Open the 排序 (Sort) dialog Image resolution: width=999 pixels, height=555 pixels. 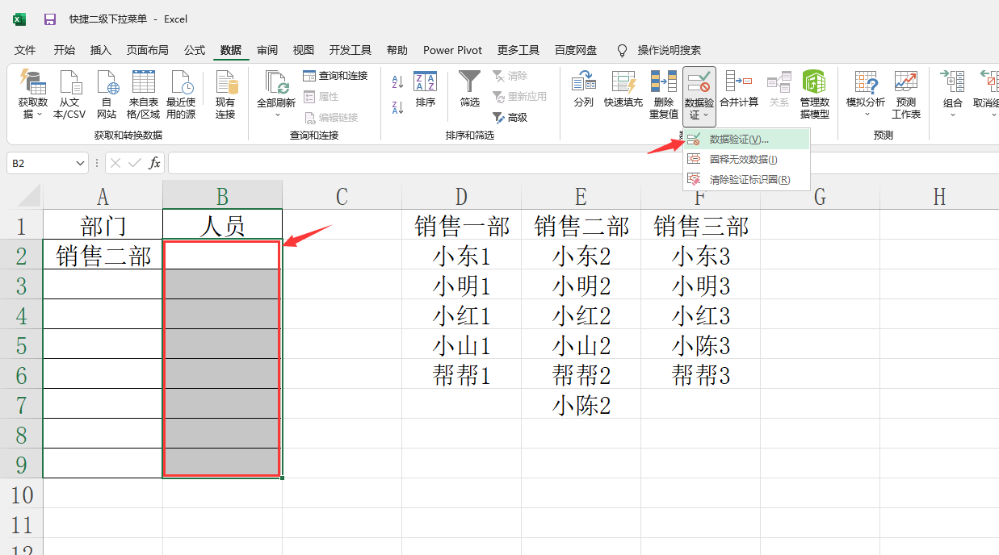[x=426, y=90]
